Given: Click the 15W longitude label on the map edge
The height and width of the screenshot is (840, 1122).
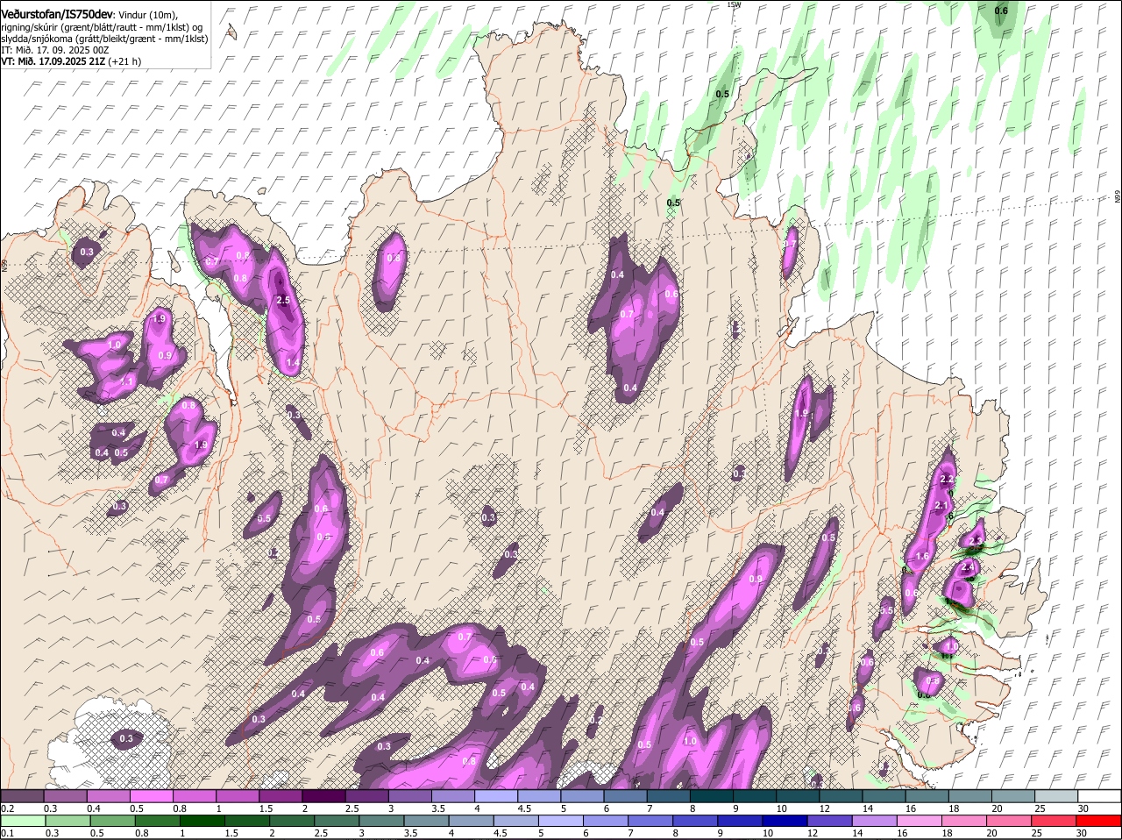Looking at the screenshot, I should coord(734,4).
